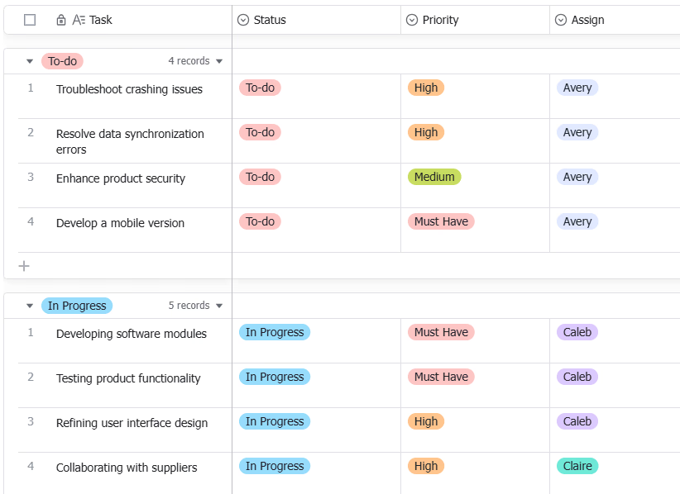Open the 5 records dropdown arrow
Image resolution: width=680 pixels, height=494 pixels.
(219, 306)
